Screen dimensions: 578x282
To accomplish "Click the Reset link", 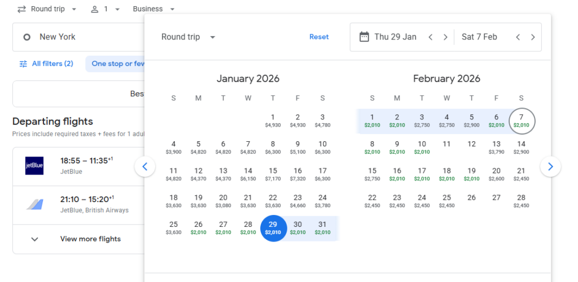I will (319, 37).
